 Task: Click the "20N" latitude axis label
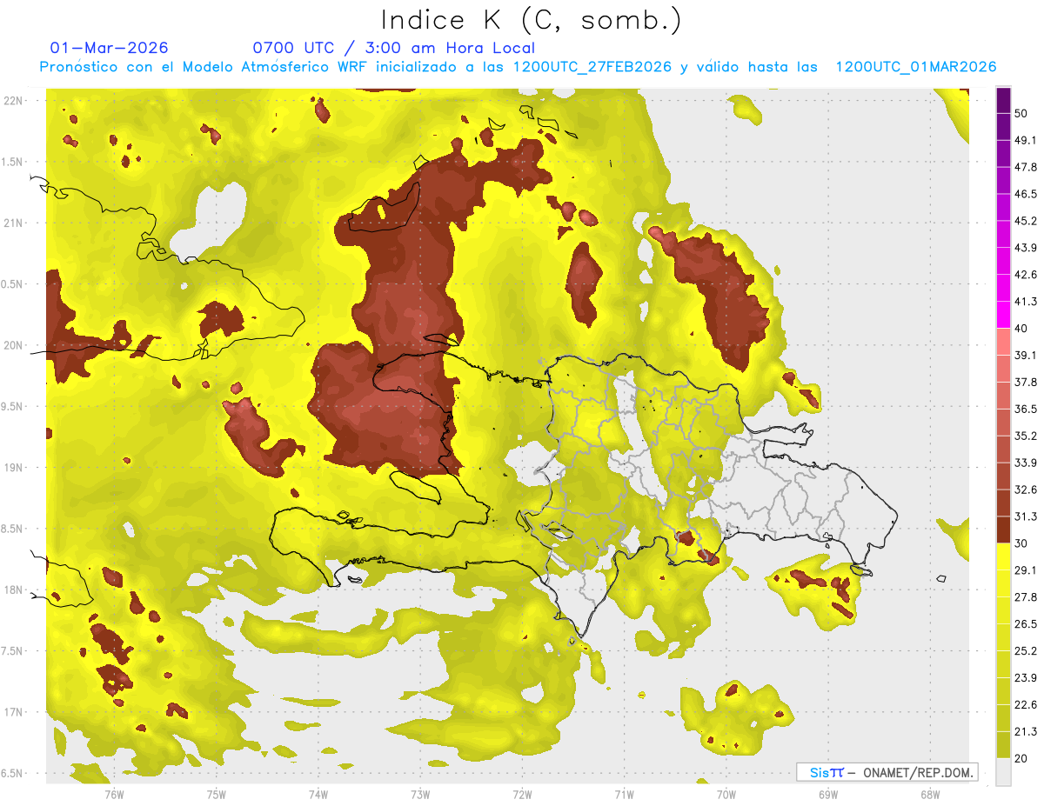click(13, 345)
